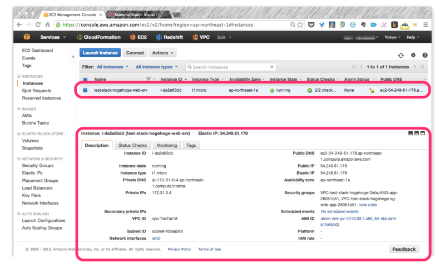The height and width of the screenshot is (277, 445).
Task: Click the browser address bar URL
Action: point(159,24)
